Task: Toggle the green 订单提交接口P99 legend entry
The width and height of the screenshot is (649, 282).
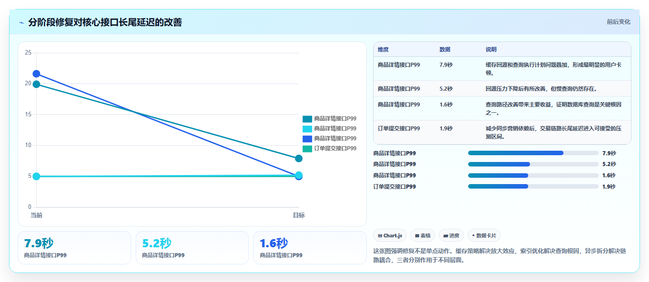Action: pyautogui.click(x=329, y=148)
